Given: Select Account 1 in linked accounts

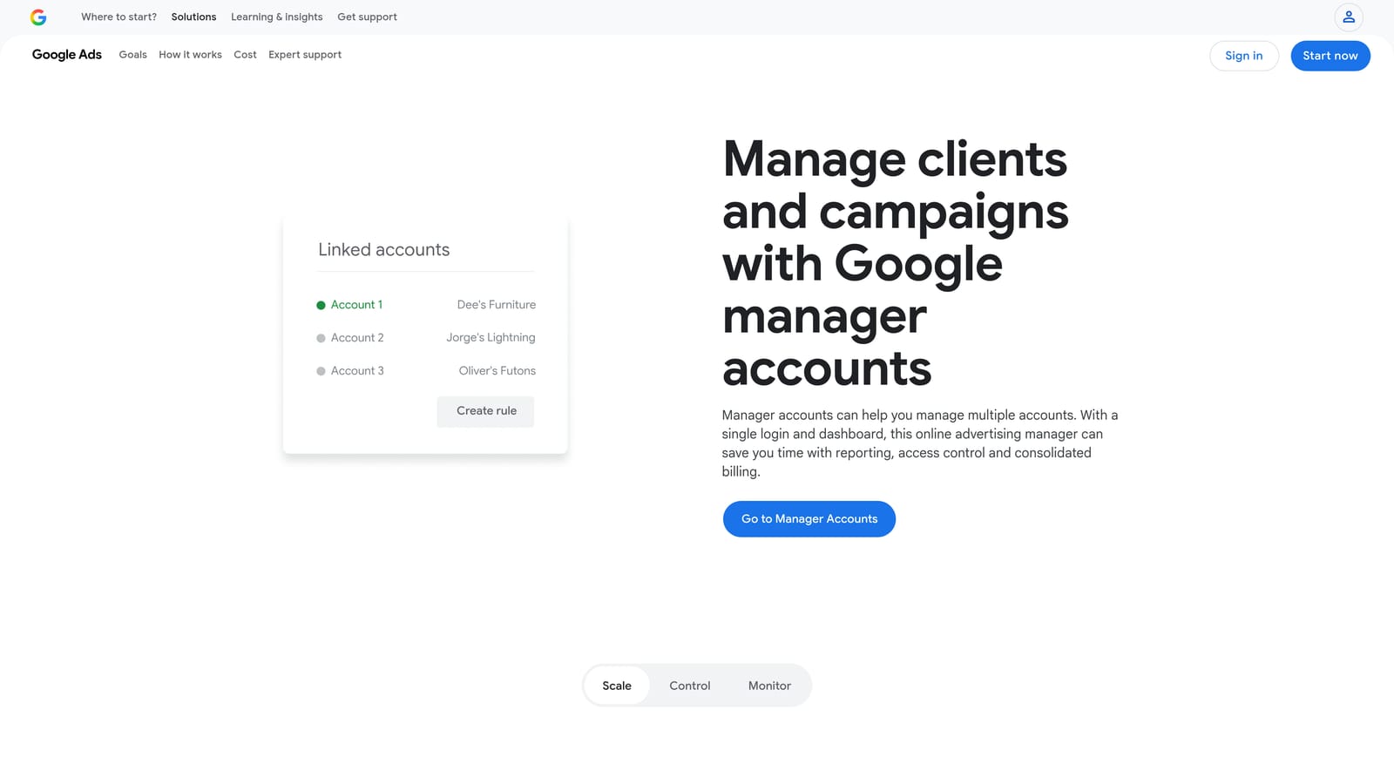Looking at the screenshot, I should click(x=356, y=305).
